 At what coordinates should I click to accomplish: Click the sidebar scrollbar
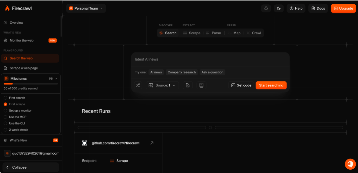[x=61, y=26]
